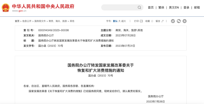Share to Weibo icon
The height and width of the screenshot is (104, 204).
173,21
